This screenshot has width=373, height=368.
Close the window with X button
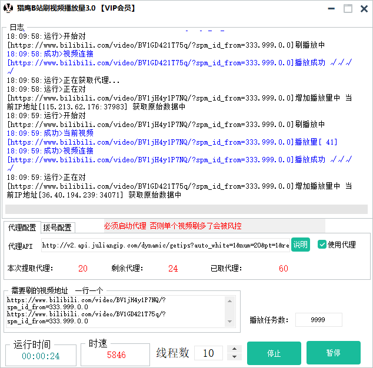click(364, 9)
